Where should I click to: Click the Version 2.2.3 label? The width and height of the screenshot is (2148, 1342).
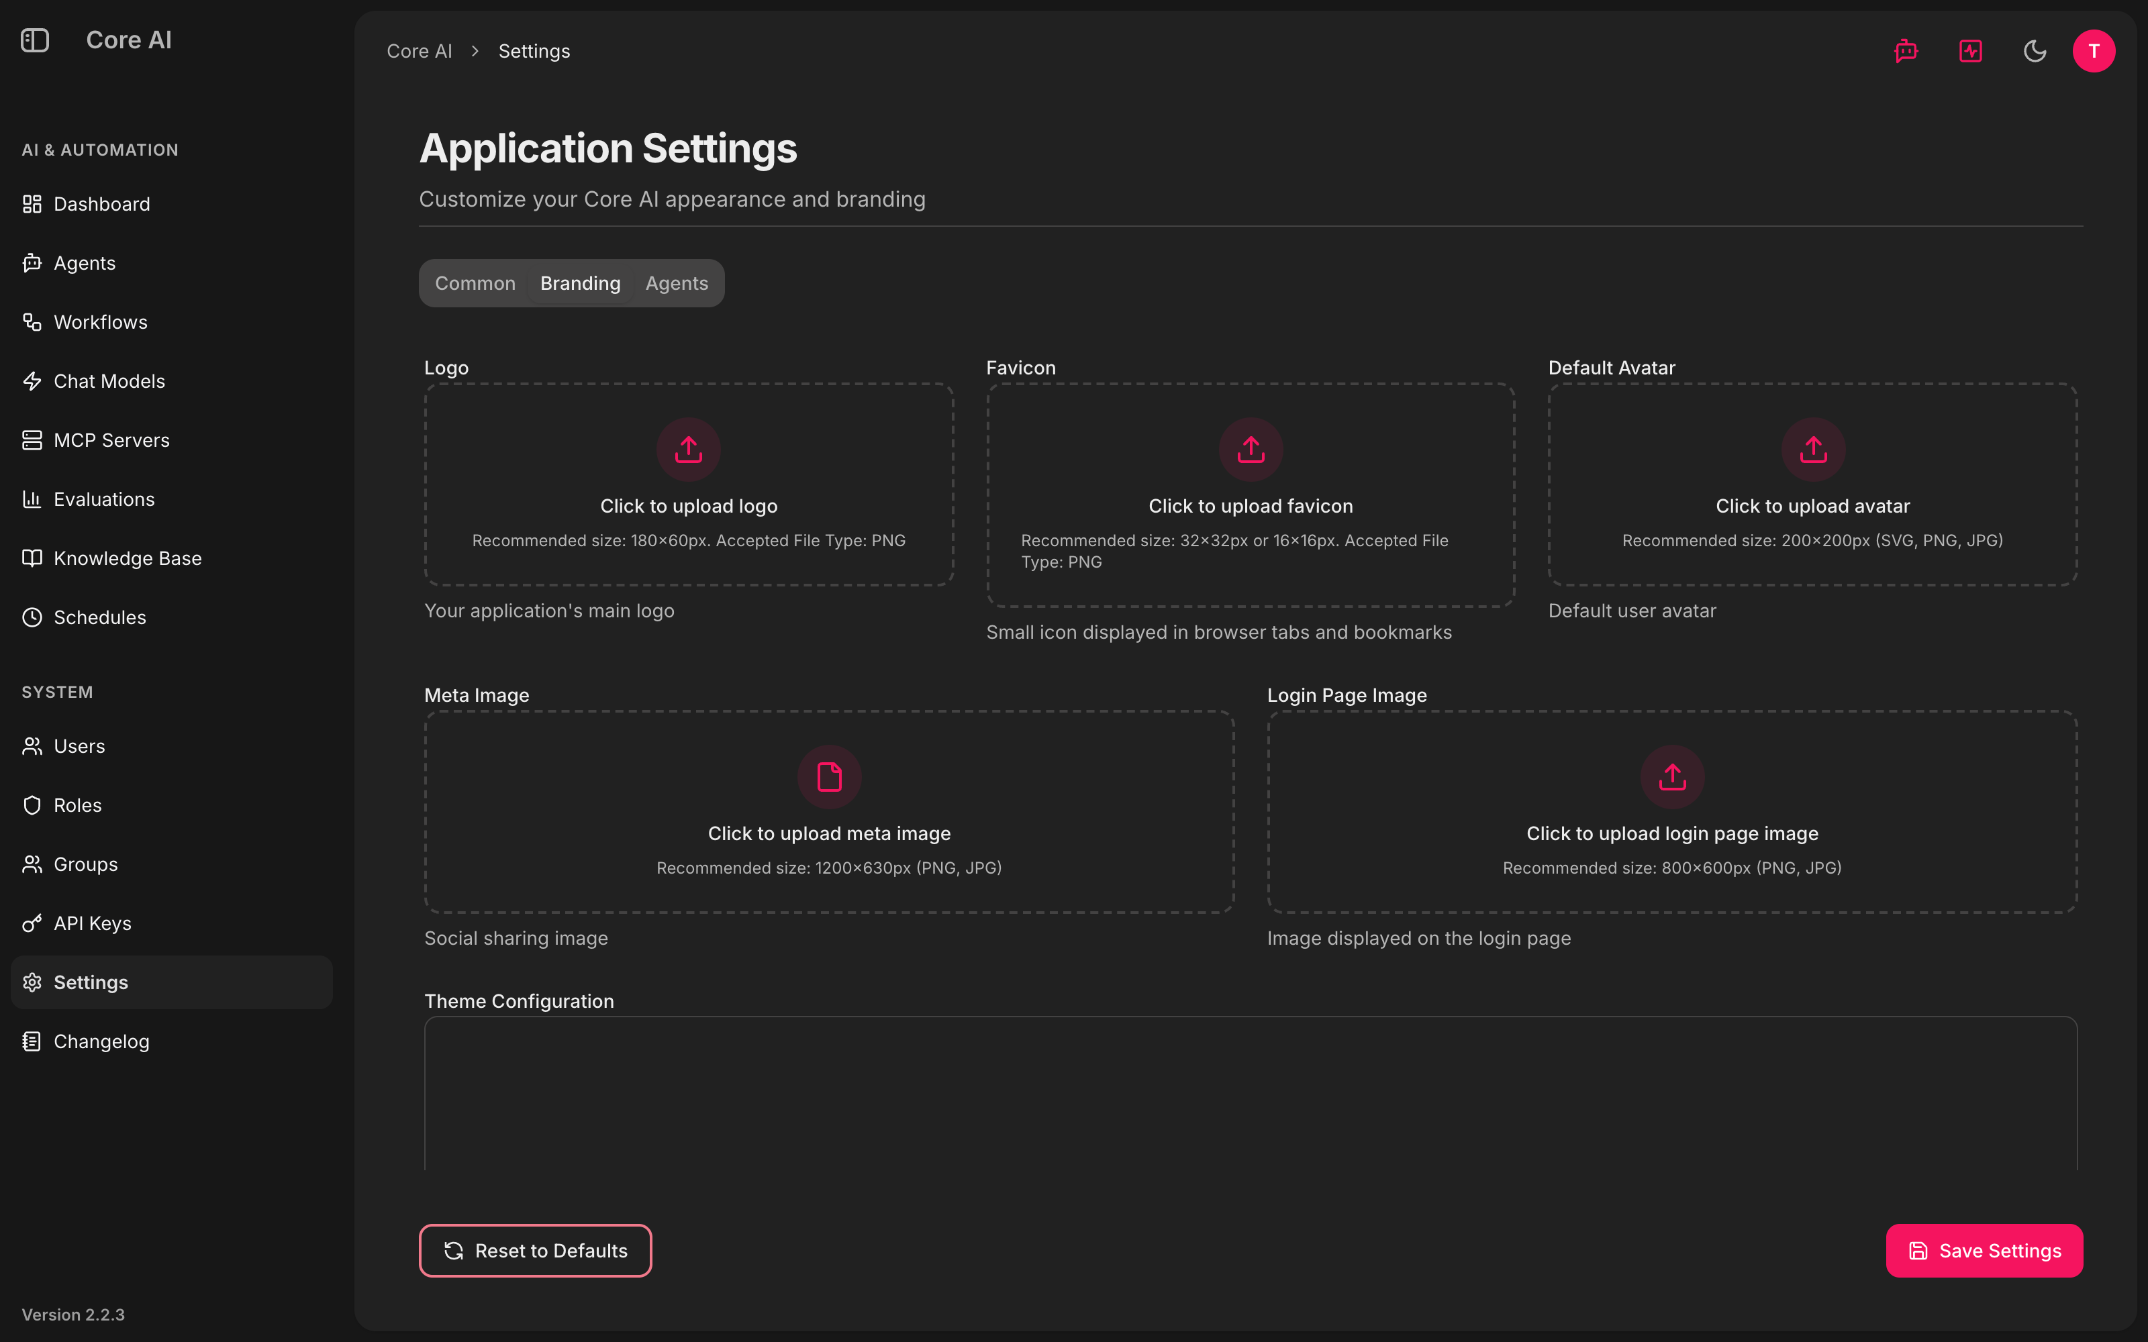click(72, 1314)
